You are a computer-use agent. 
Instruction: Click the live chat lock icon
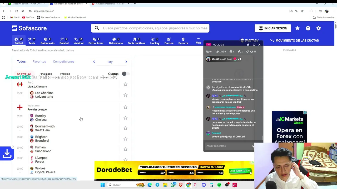click(x=248, y=45)
